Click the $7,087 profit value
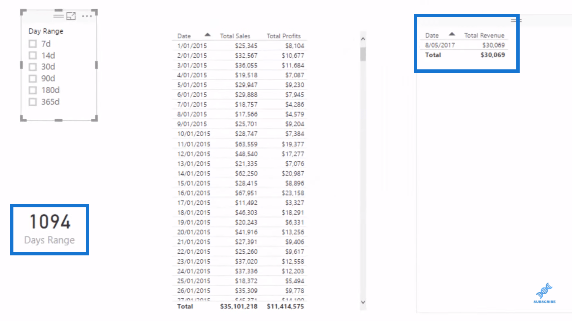The height and width of the screenshot is (321, 572). point(294,75)
